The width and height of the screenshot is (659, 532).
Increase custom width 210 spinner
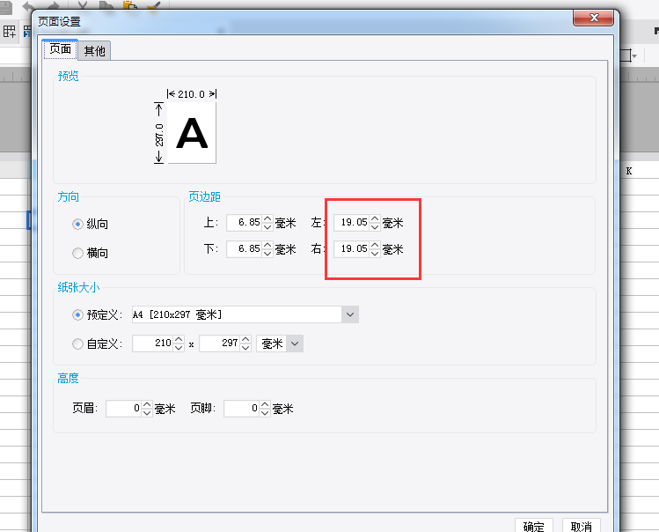pos(179,339)
